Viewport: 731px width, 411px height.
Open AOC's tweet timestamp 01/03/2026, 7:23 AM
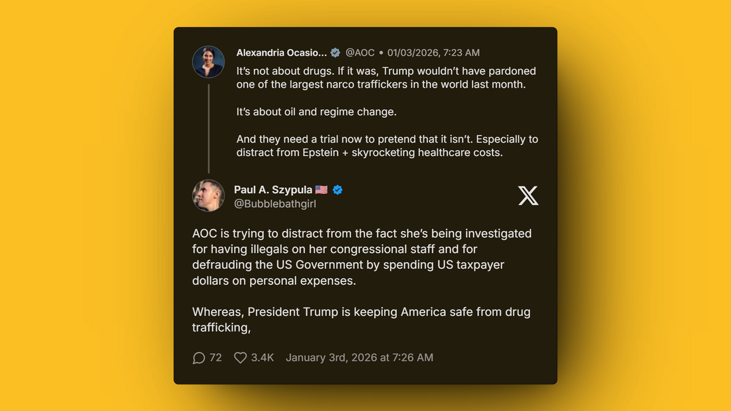pyautogui.click(x=433, y=52)
